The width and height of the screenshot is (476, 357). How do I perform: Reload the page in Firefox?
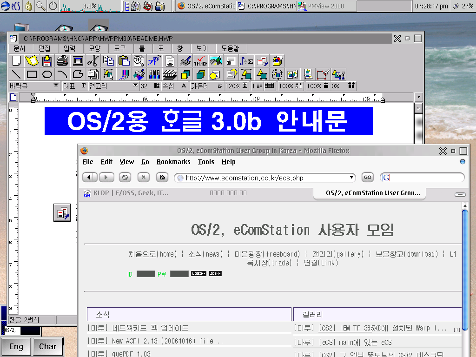coord(125,177)
